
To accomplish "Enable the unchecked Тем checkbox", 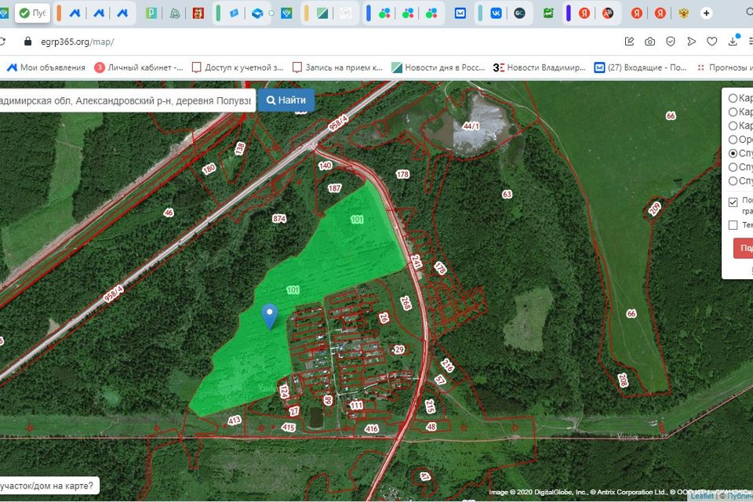I will [x=733, y=225].
